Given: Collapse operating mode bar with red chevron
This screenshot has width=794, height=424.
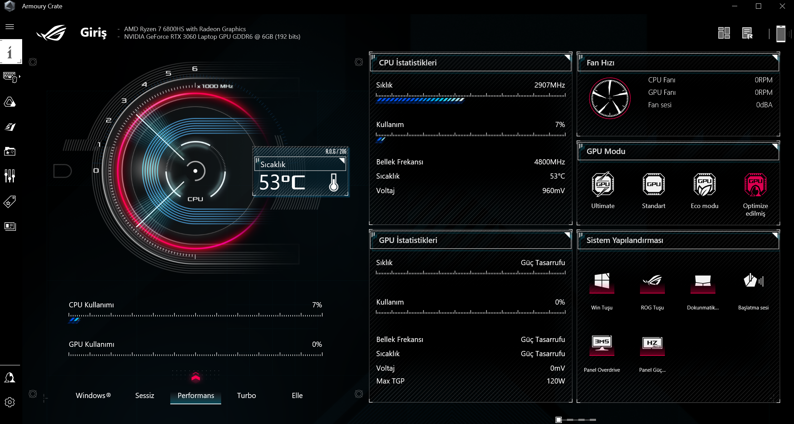Looking at the screenshot, I should (196, 376).
